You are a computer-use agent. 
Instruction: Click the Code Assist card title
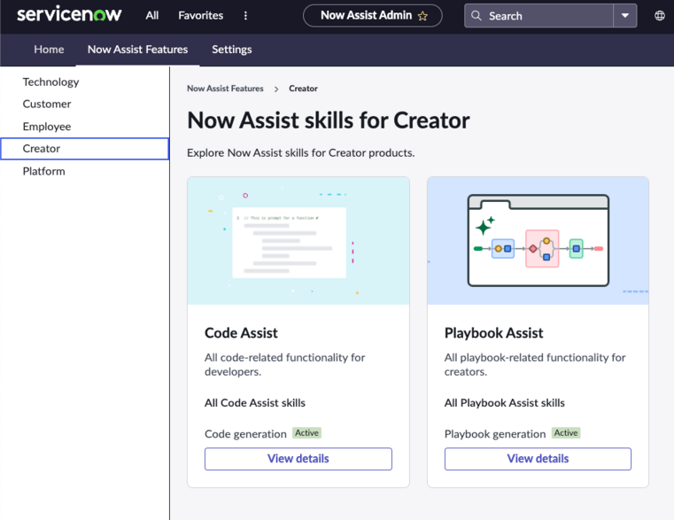241,333
